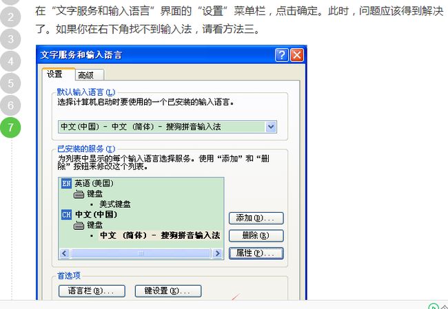Click the 删除(R) button
This screenshot has height=309, width=448.
point(256,235)
